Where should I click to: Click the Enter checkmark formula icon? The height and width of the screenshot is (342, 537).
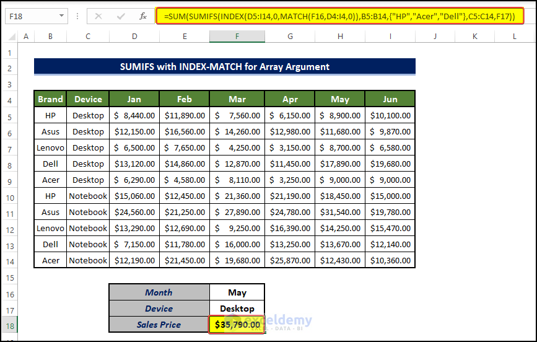[120, 15]
